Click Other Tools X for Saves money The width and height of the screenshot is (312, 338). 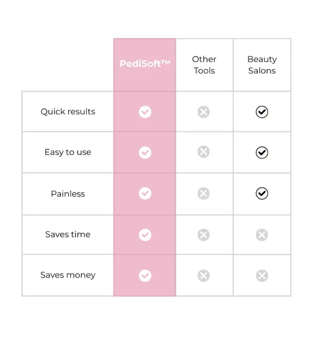(203, 276)
